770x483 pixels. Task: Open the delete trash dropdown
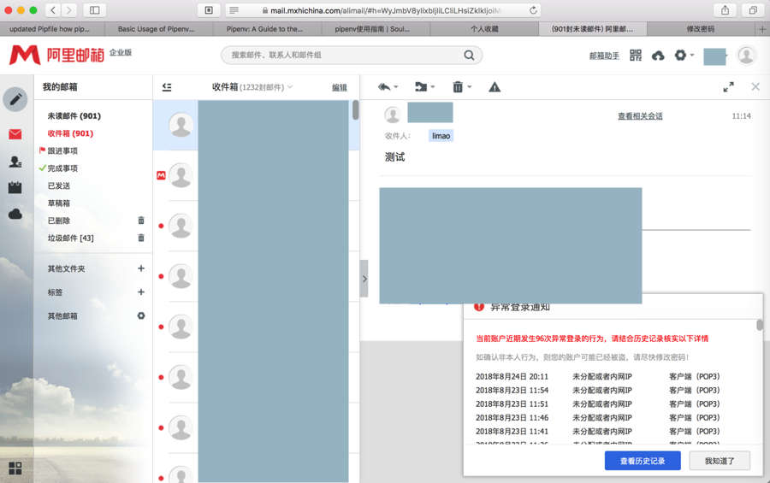pos(461,87)
